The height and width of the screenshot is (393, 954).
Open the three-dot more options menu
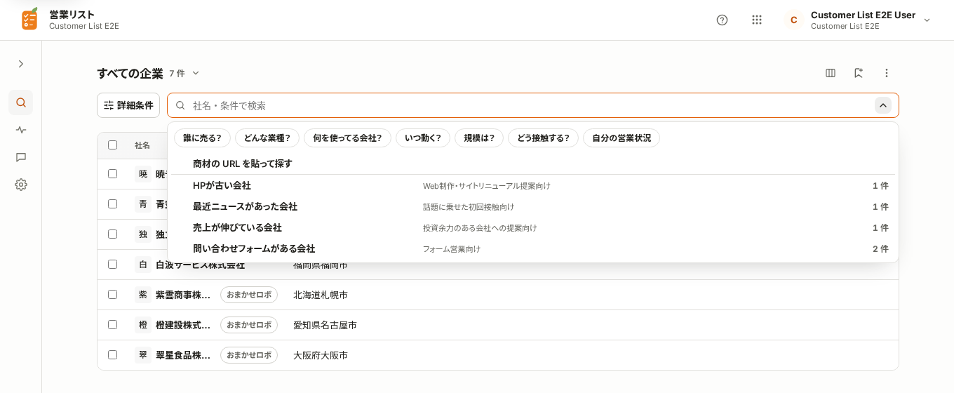(x=887, y=73)
